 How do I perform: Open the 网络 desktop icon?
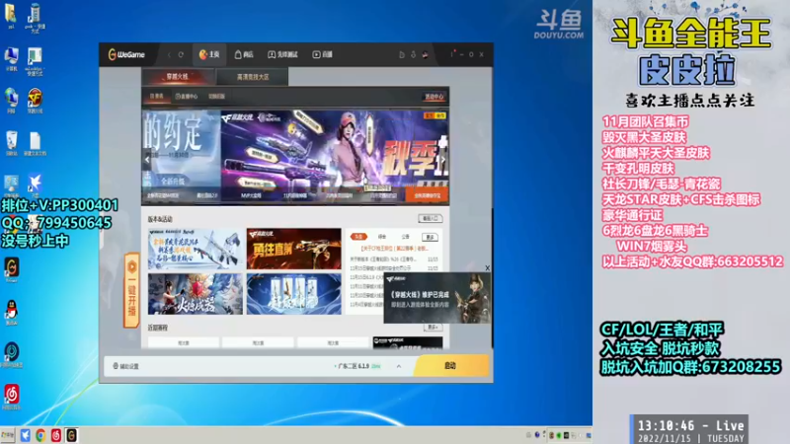pyautogui.click(x=11, y=101)
